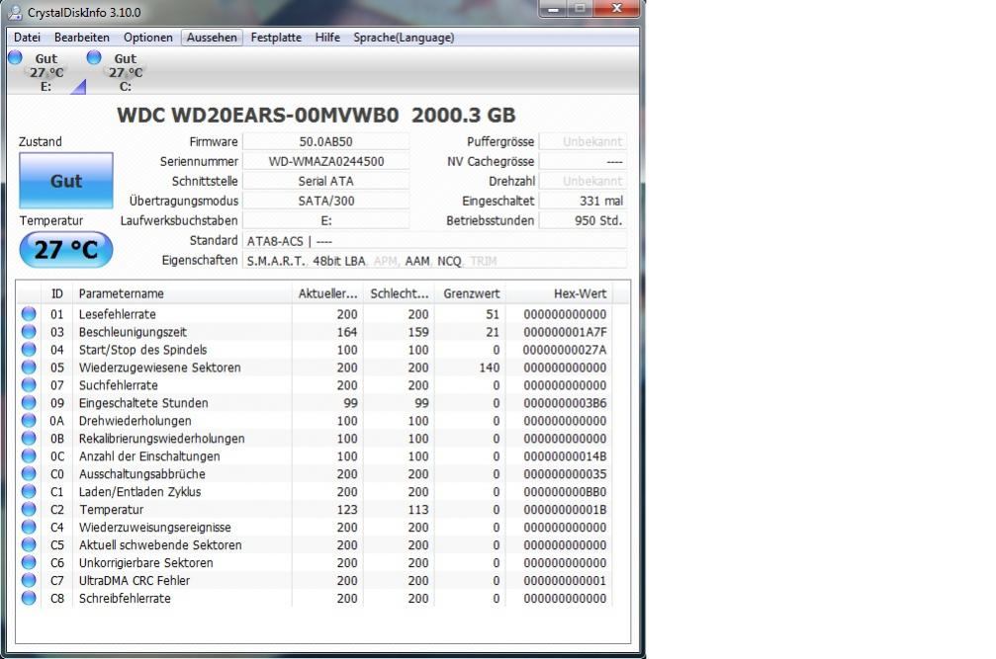Click hex value 000000001A7F
This screenshot has width=996, height=659.
(x=565, y=332)
